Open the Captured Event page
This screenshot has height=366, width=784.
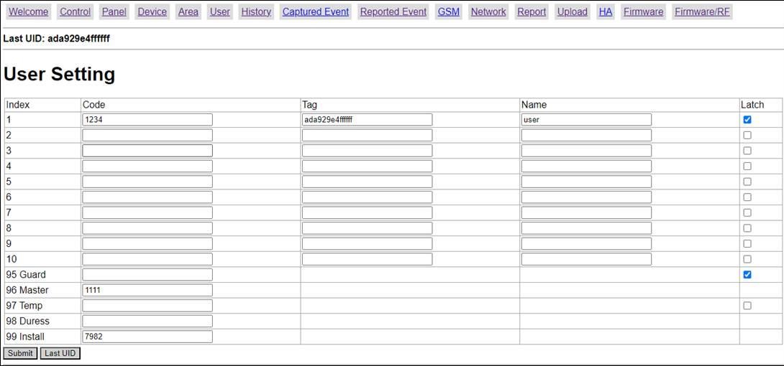315,11
